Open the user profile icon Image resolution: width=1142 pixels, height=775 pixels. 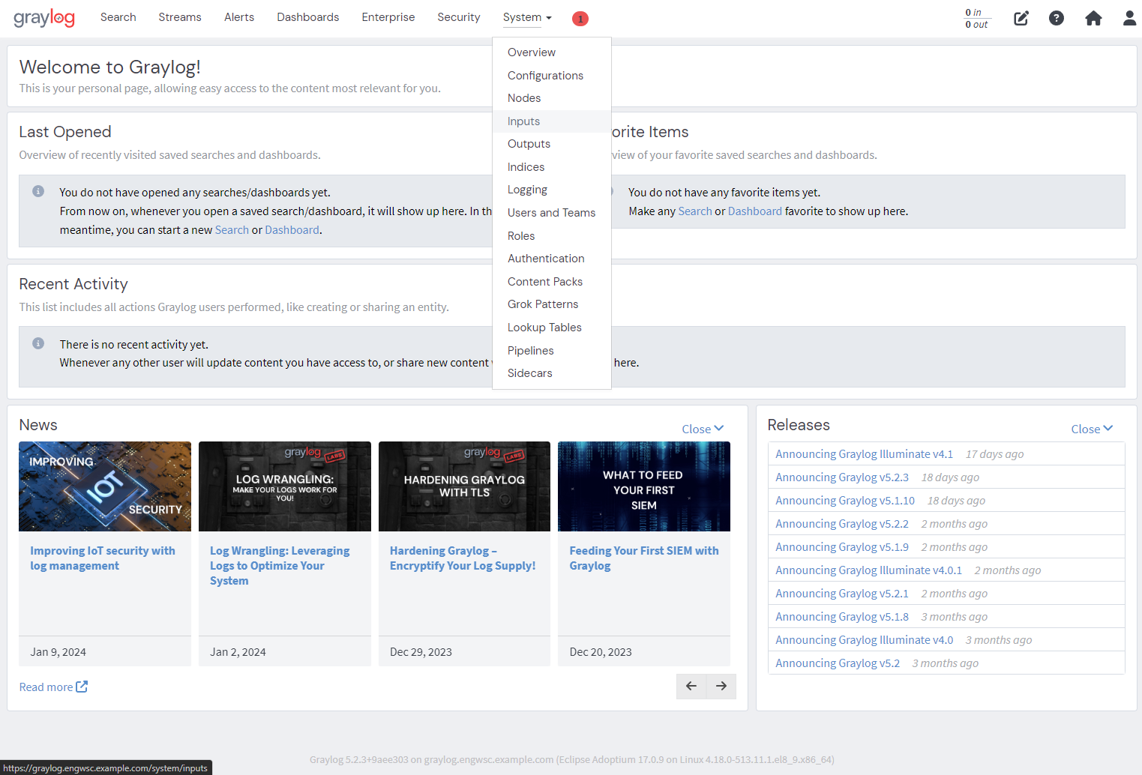(x=1129, y=18)
